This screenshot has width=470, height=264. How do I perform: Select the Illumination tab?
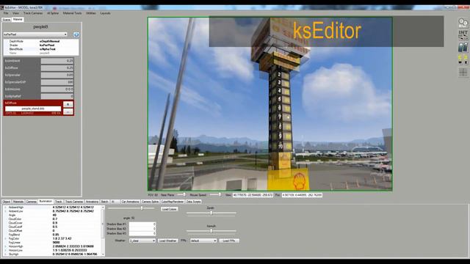[46, 202]
